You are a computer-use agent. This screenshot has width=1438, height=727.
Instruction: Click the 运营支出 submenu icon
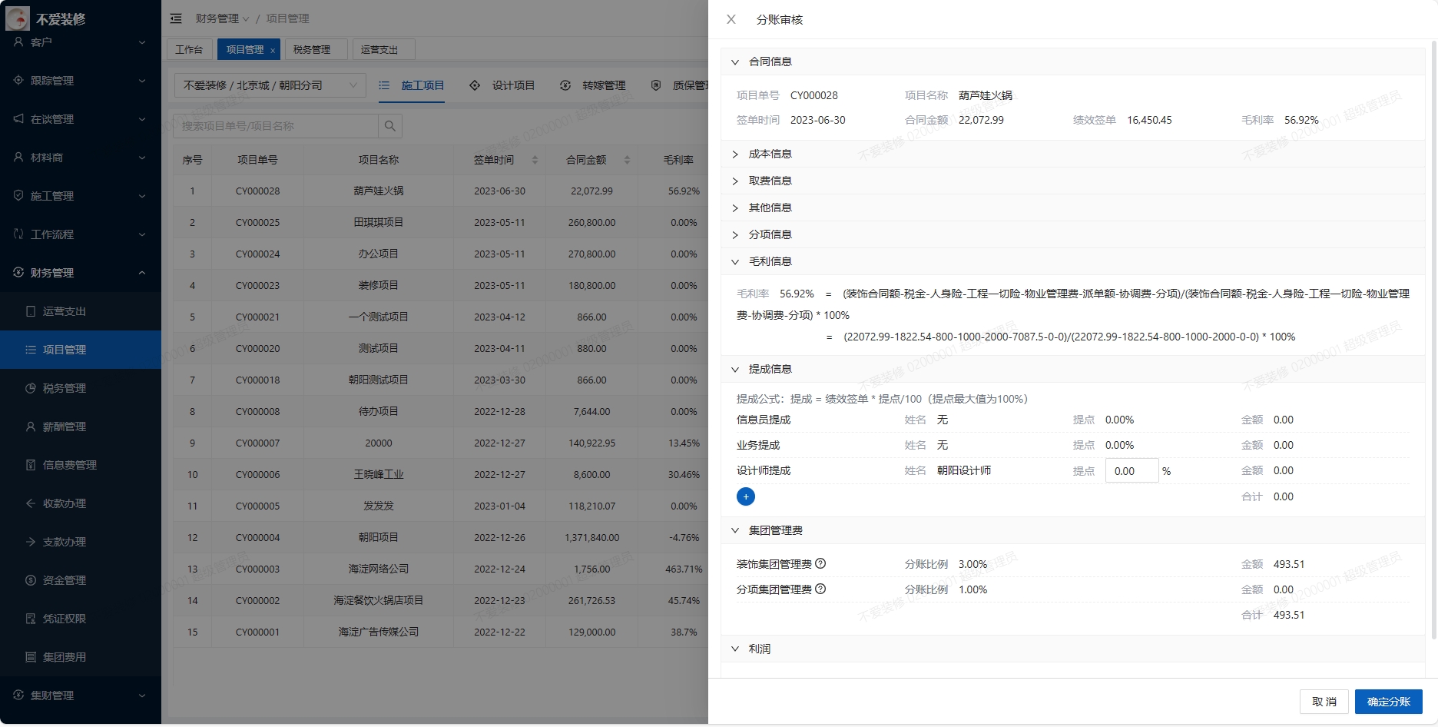31,311
